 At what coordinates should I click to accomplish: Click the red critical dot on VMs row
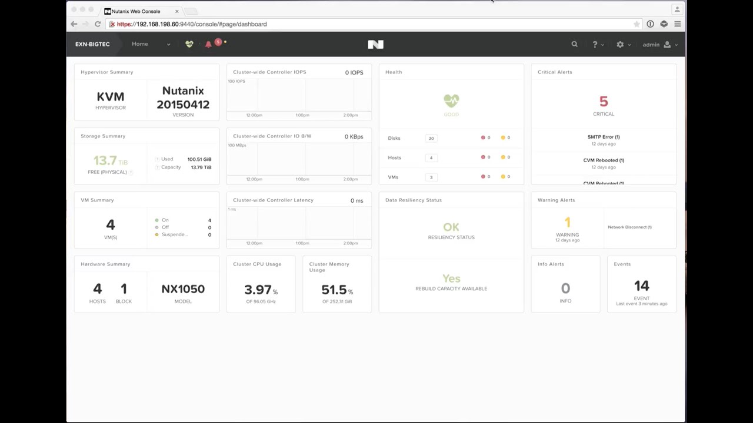[x=483, y=176]
